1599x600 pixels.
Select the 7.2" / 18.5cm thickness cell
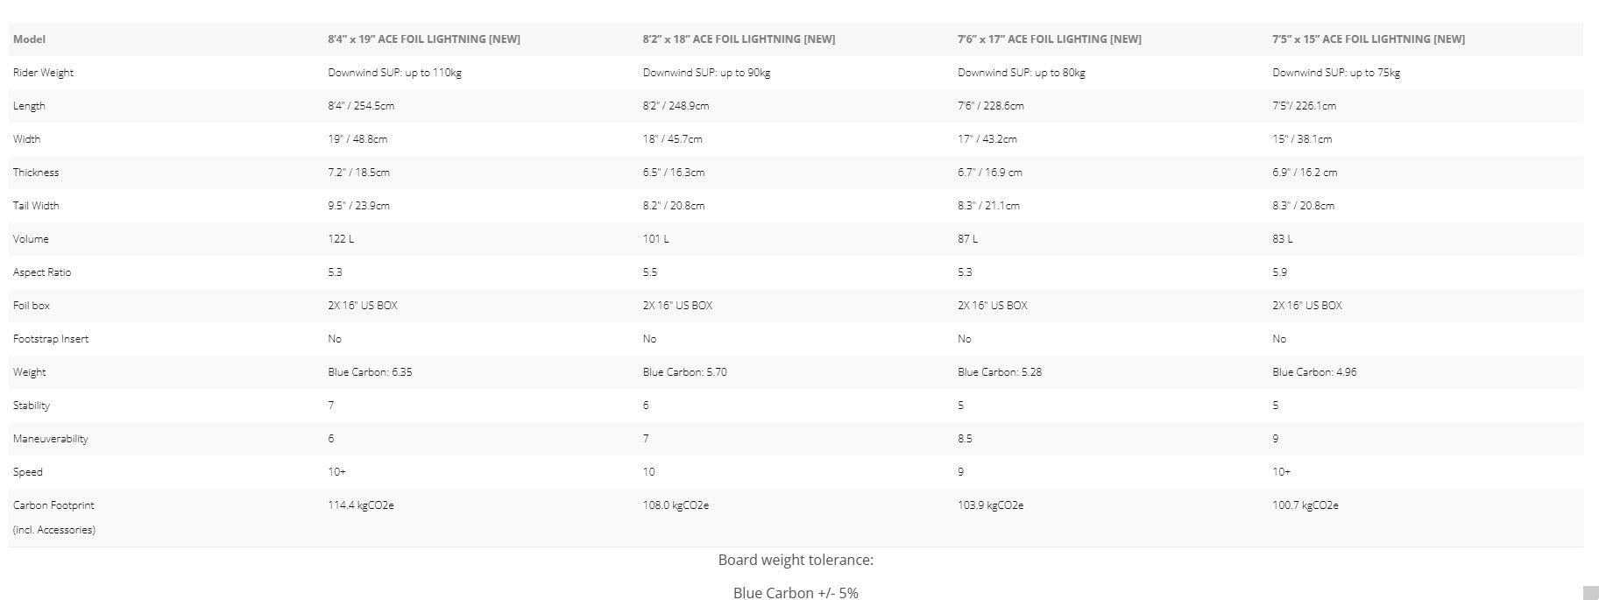click(x=358, y=173)
